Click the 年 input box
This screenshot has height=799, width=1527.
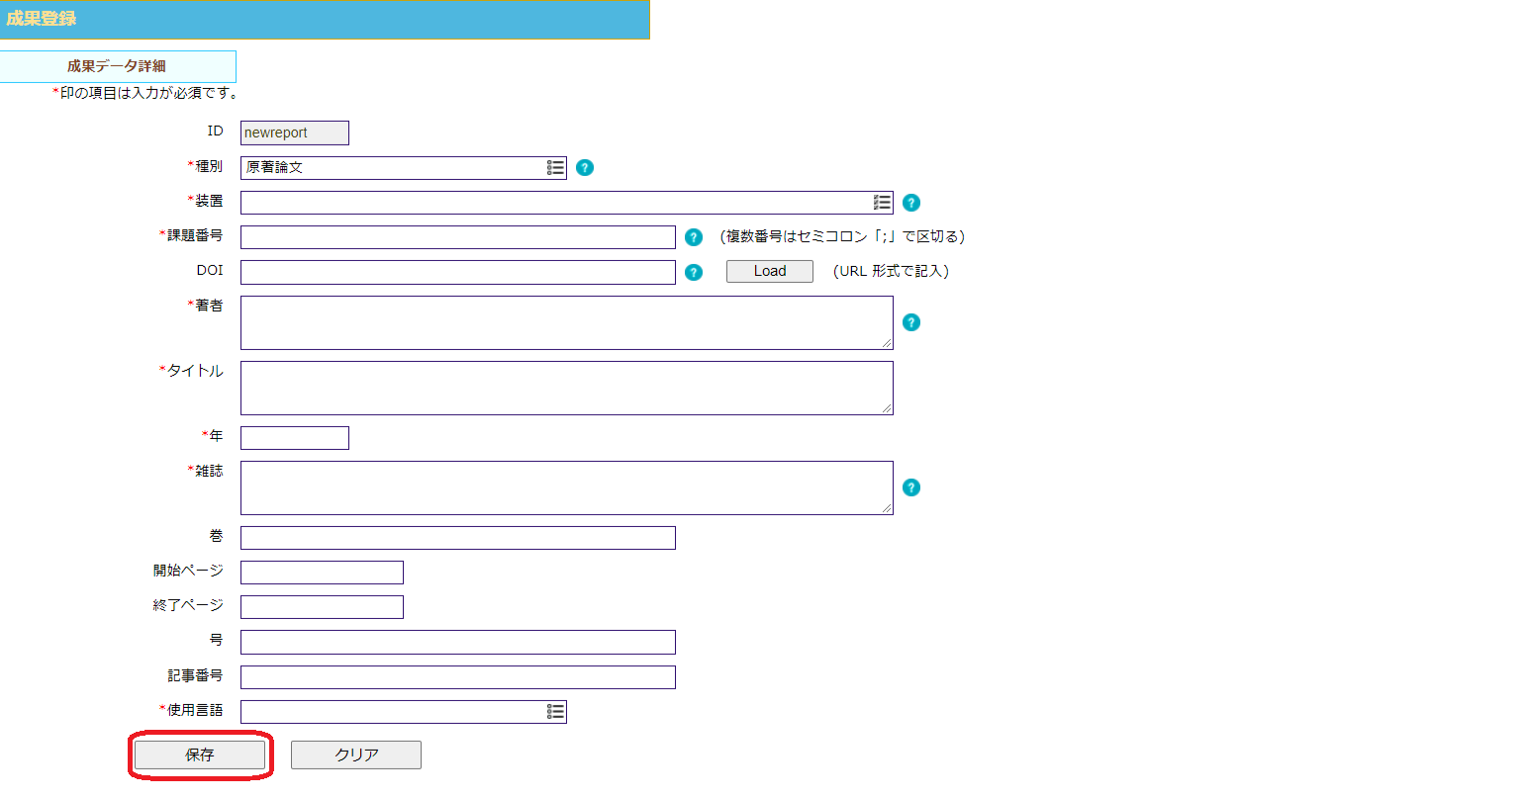coord(294,437)
